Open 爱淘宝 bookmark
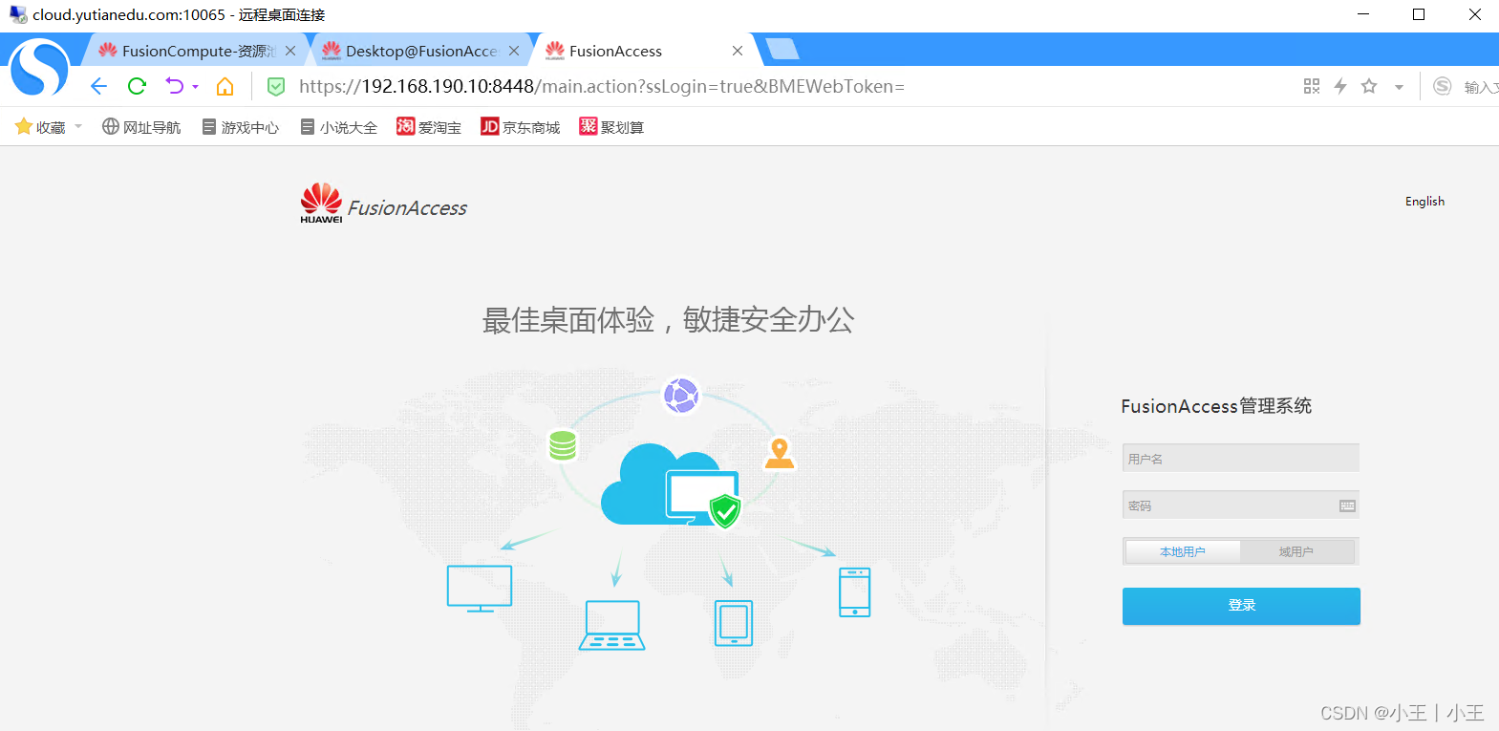 (x=429, y=127)
